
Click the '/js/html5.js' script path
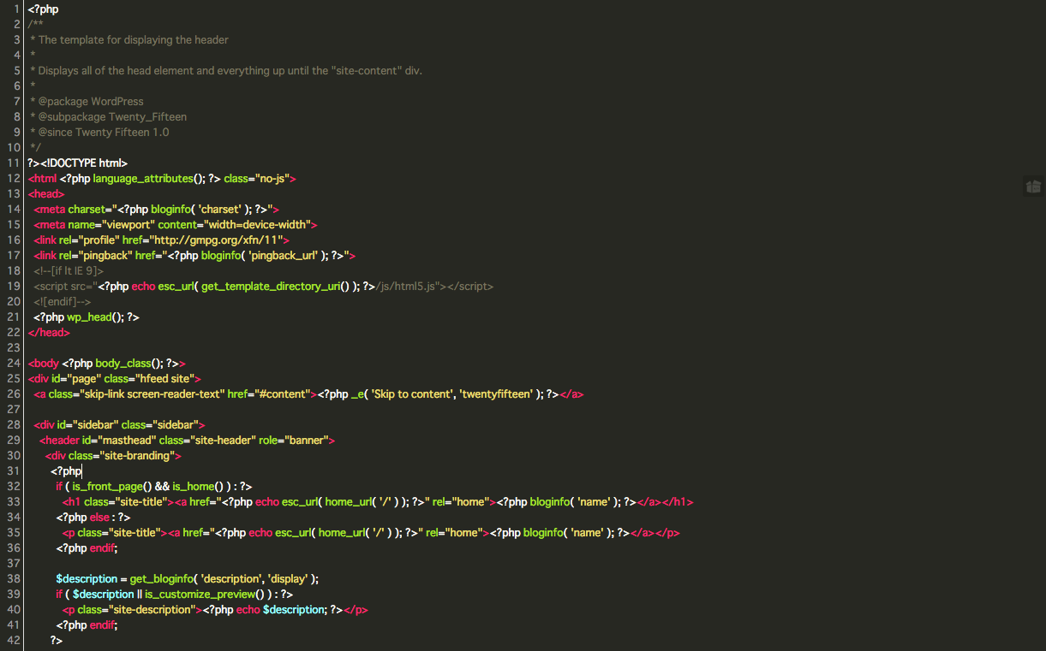tap(406, 286)
